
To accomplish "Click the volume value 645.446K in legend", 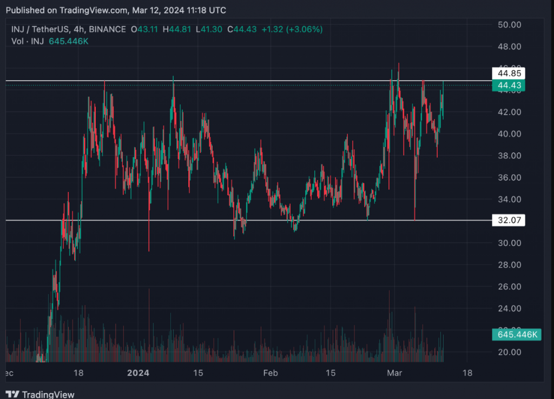I will pos(68,41).
